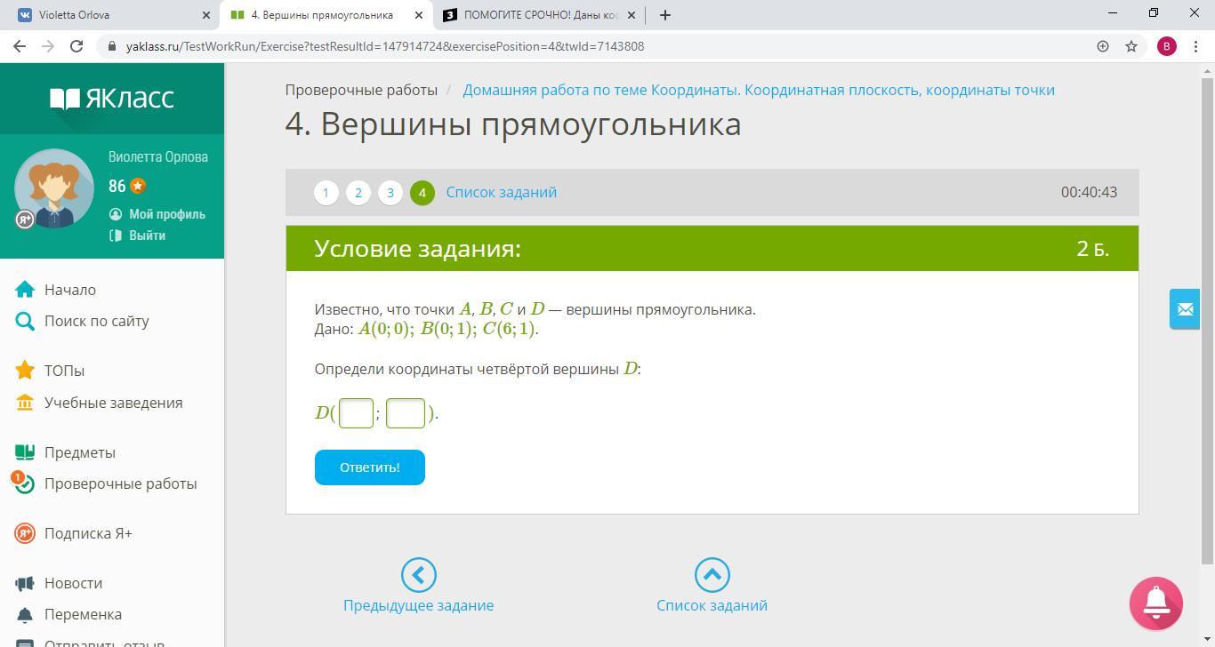Click the Я+ icon beside Подписка
This screenshot has height=647, width=1215.
[x=25, y=533]
